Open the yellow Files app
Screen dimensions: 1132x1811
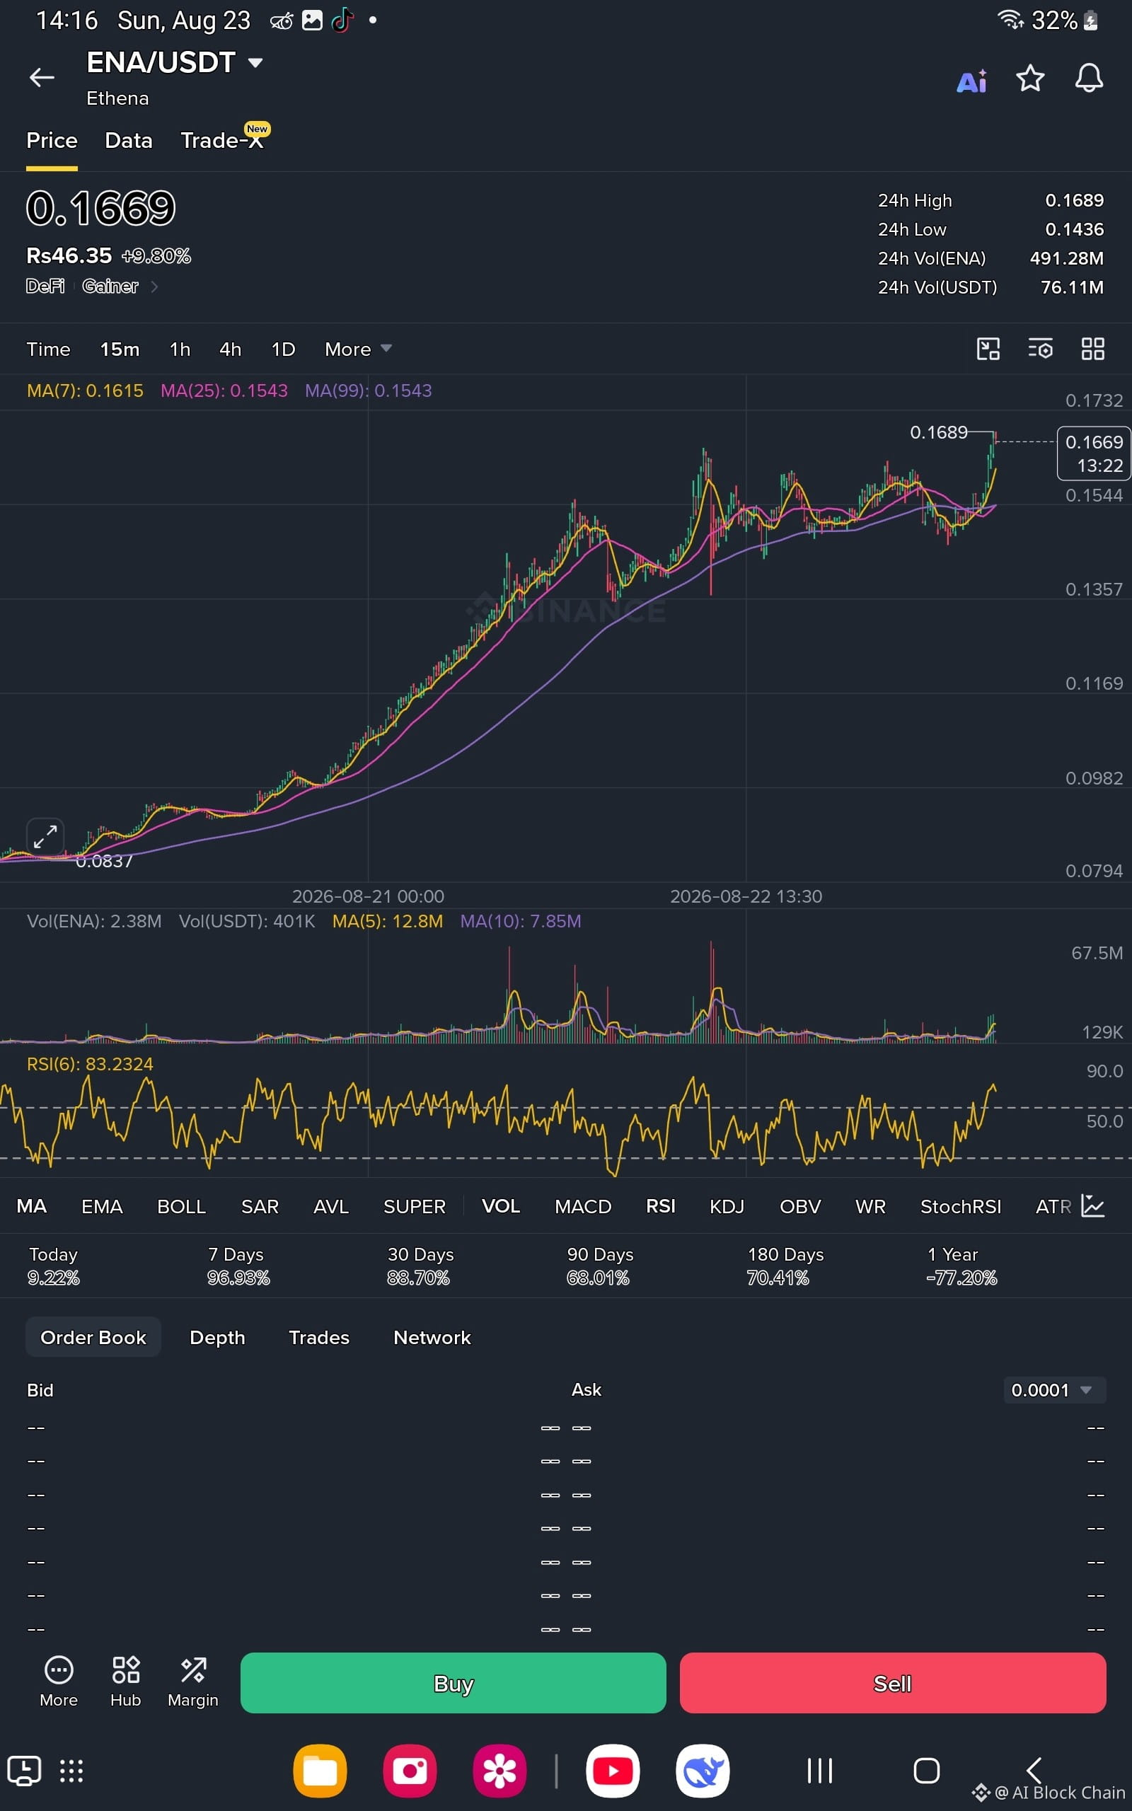320,1771
